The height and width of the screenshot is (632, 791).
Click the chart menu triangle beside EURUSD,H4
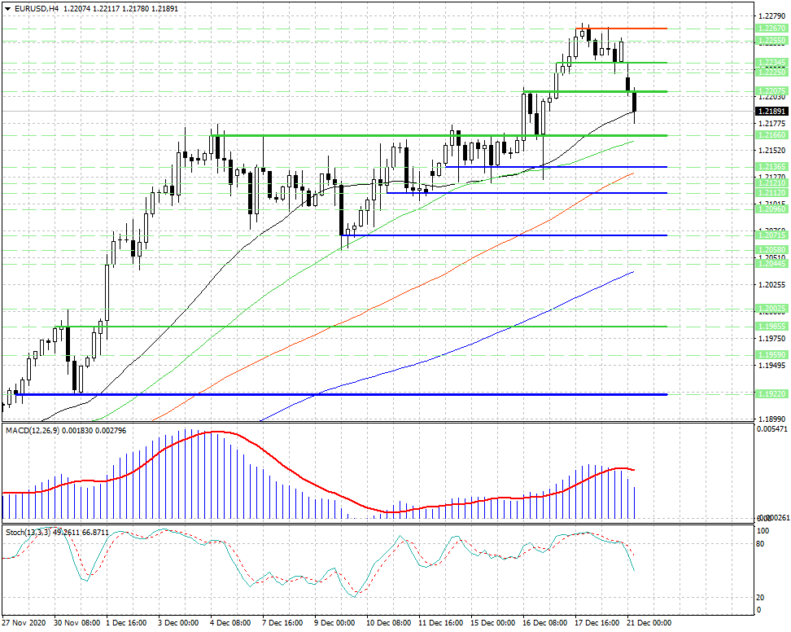click(x=7, y=9)
